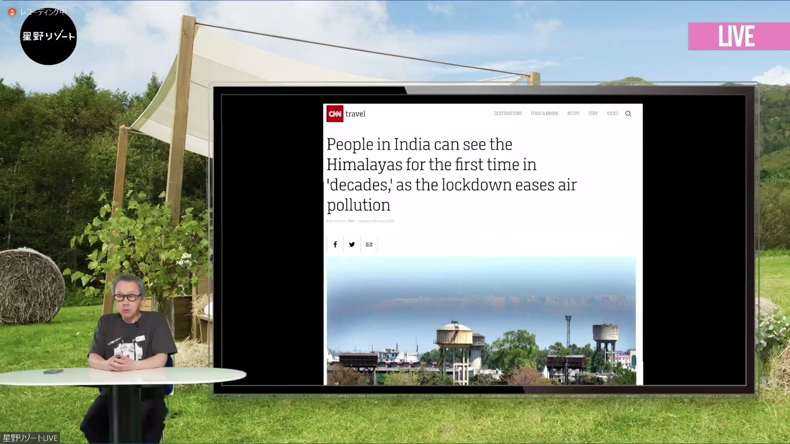
Task: Select the VIDEO navigation item
Action: click(612, 113)
